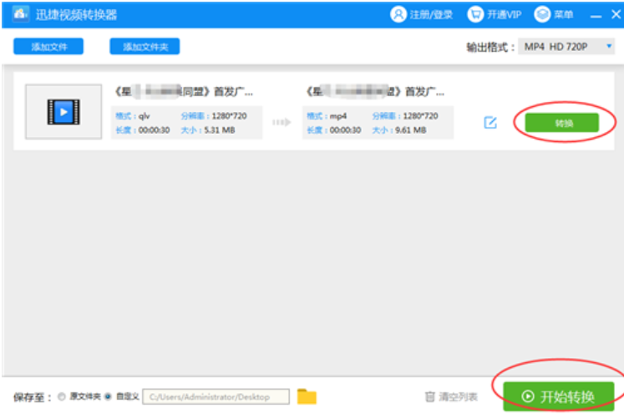Click the 添加文件 button
This screenshot has width=624, height=414.
(48, 47)
